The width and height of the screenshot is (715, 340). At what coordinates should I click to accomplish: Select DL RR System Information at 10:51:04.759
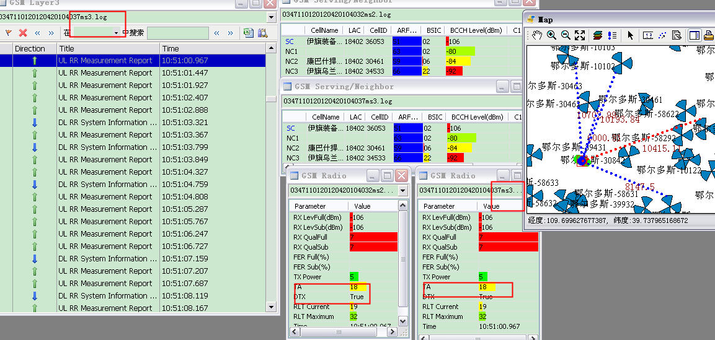tap(133, 185)
